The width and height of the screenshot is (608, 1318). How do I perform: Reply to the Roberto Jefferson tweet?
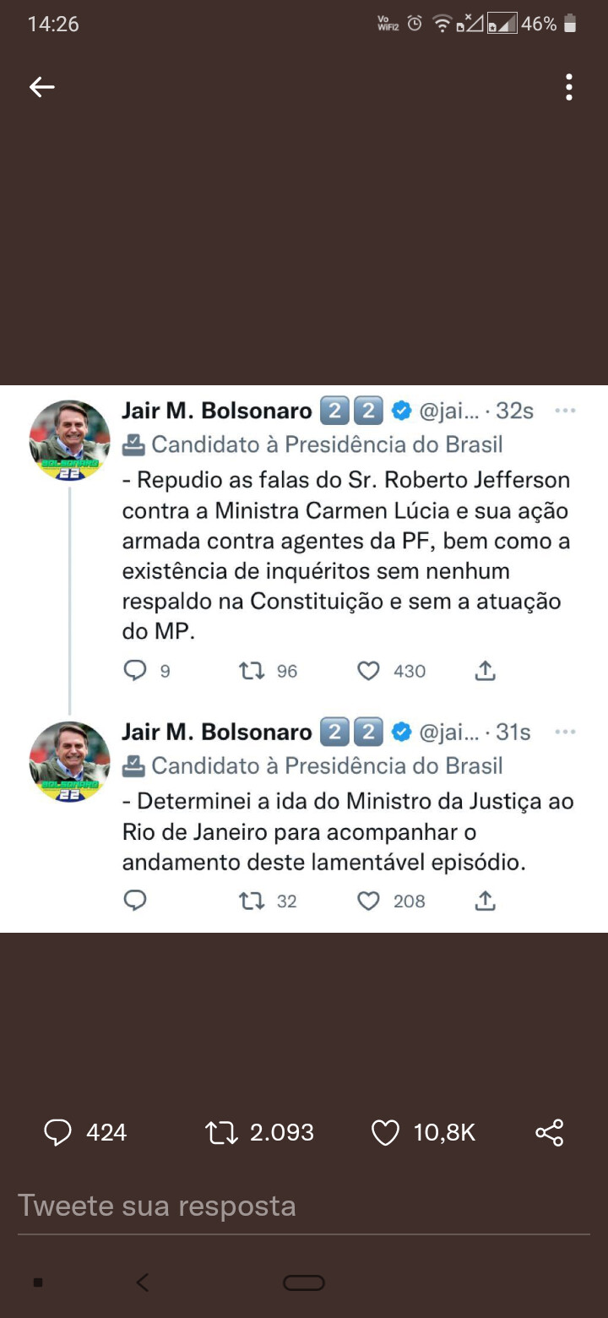(x=135, y=671)
